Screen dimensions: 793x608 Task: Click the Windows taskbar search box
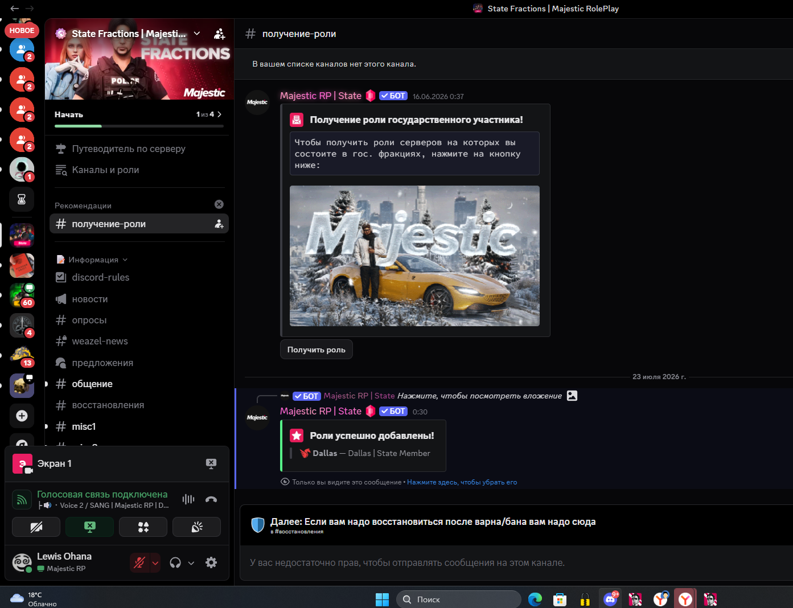click(459, 599)
